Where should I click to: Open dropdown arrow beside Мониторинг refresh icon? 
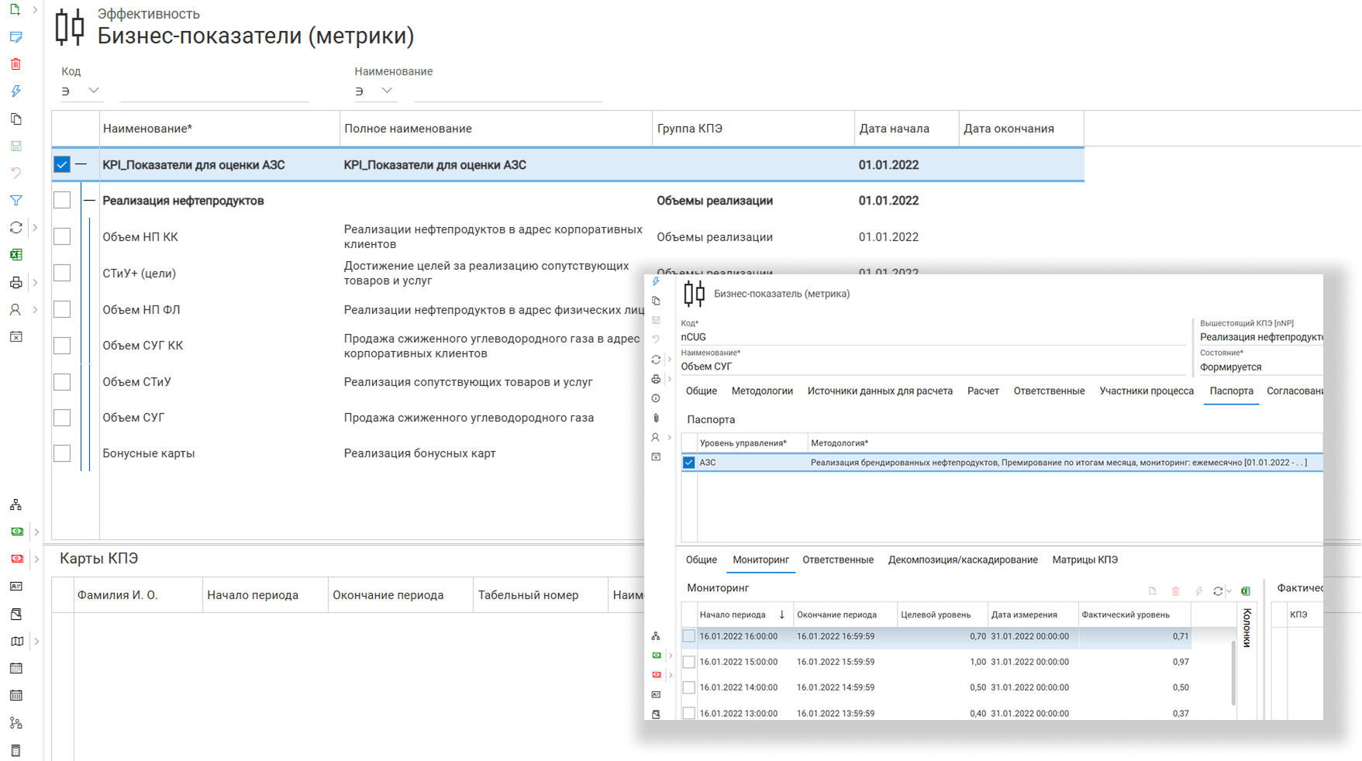[x=1229, y=591]
